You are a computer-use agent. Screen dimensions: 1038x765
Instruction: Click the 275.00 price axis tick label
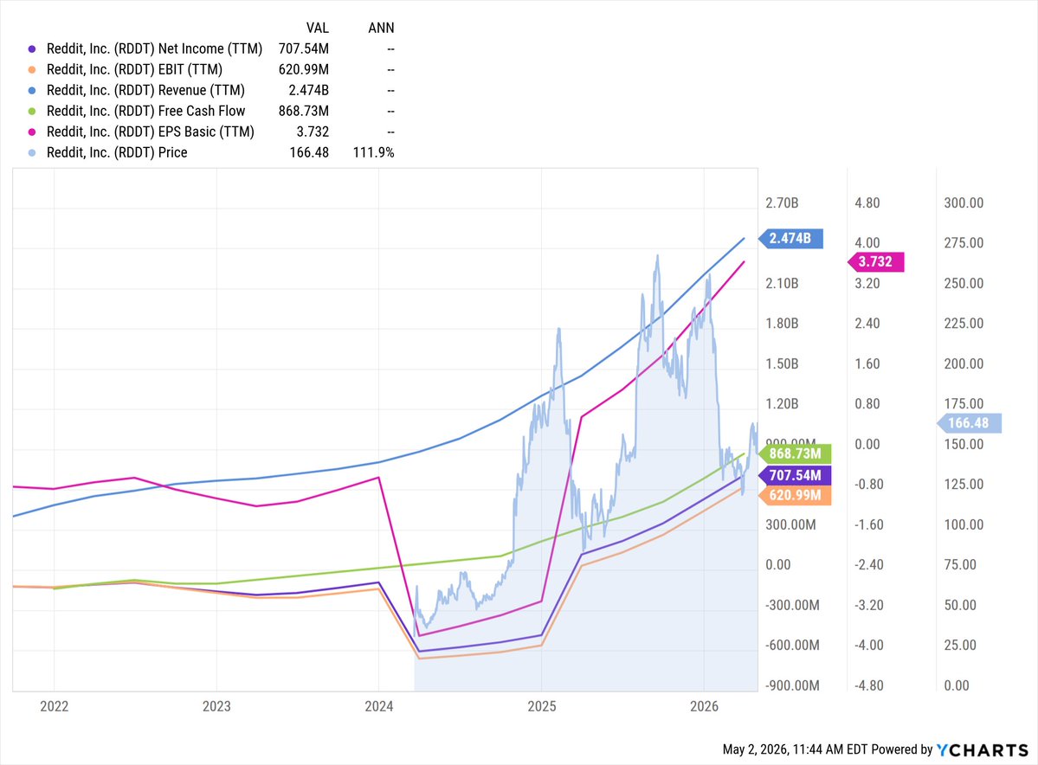964,243
